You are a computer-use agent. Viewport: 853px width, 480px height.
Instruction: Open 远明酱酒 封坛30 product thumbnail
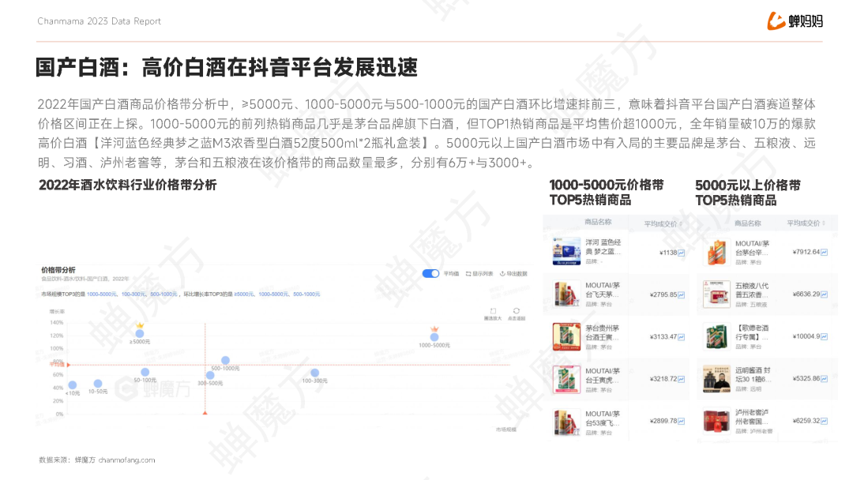pos(716,379)
